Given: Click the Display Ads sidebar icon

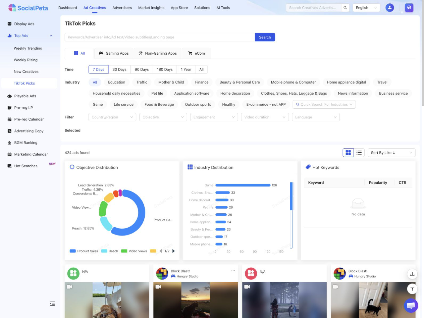Looking at the screenshot, I should pyautogui.click(x=10, y=24).
